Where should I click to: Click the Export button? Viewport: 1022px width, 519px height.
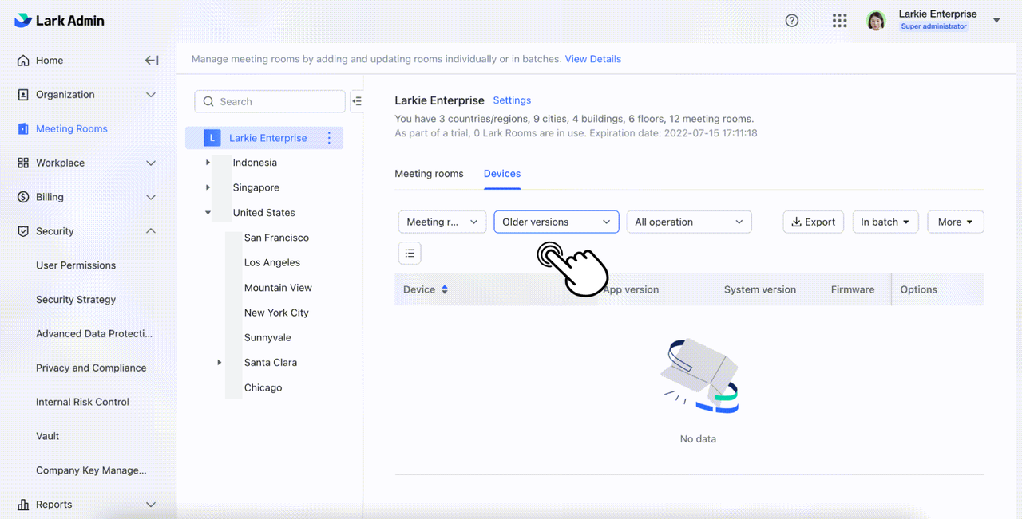point(813,222)
